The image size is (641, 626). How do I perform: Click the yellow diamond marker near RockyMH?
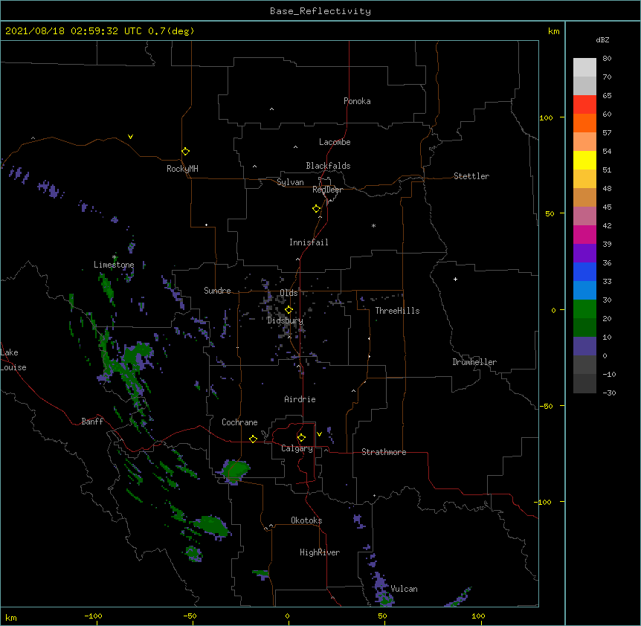[185, 152]
